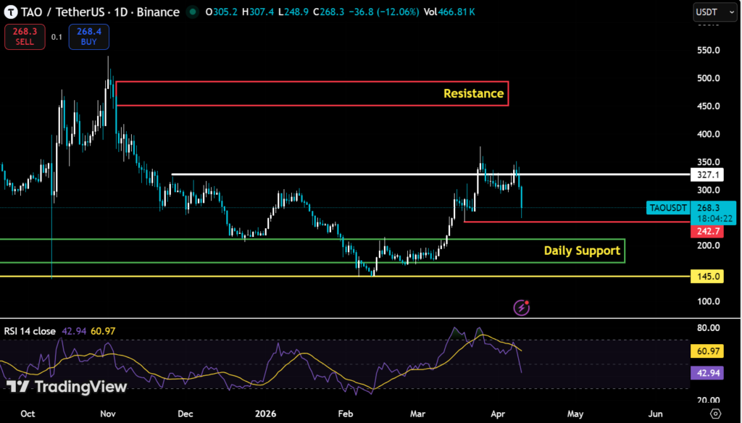Screen dimensions: 742x423
Task: Click the 0.1 quantity field between Sell and Buy
Action: pyautogui.click(x=57, y=37)
